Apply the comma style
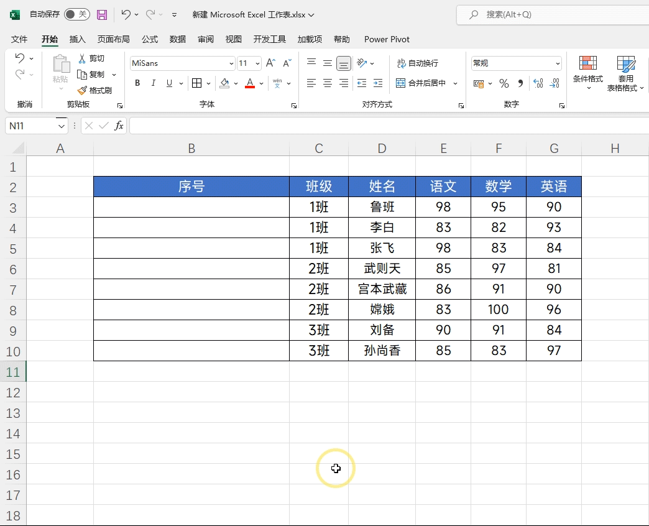This screenshot has width=649, height=526. [x=520, y=83]
